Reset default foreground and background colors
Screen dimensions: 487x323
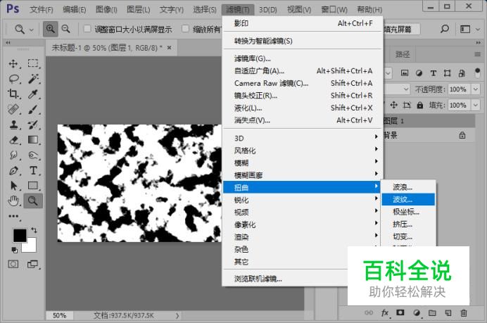coord(14,250)
